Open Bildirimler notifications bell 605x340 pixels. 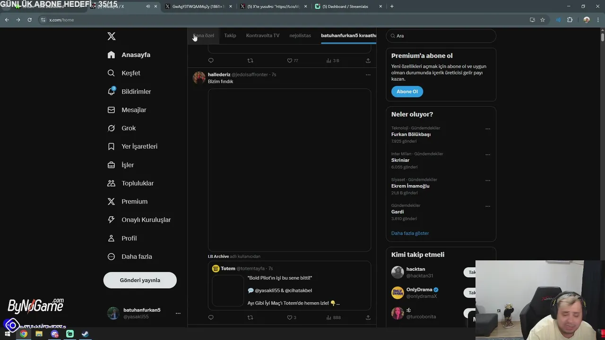pyautogui.click(x=130, y=92)
